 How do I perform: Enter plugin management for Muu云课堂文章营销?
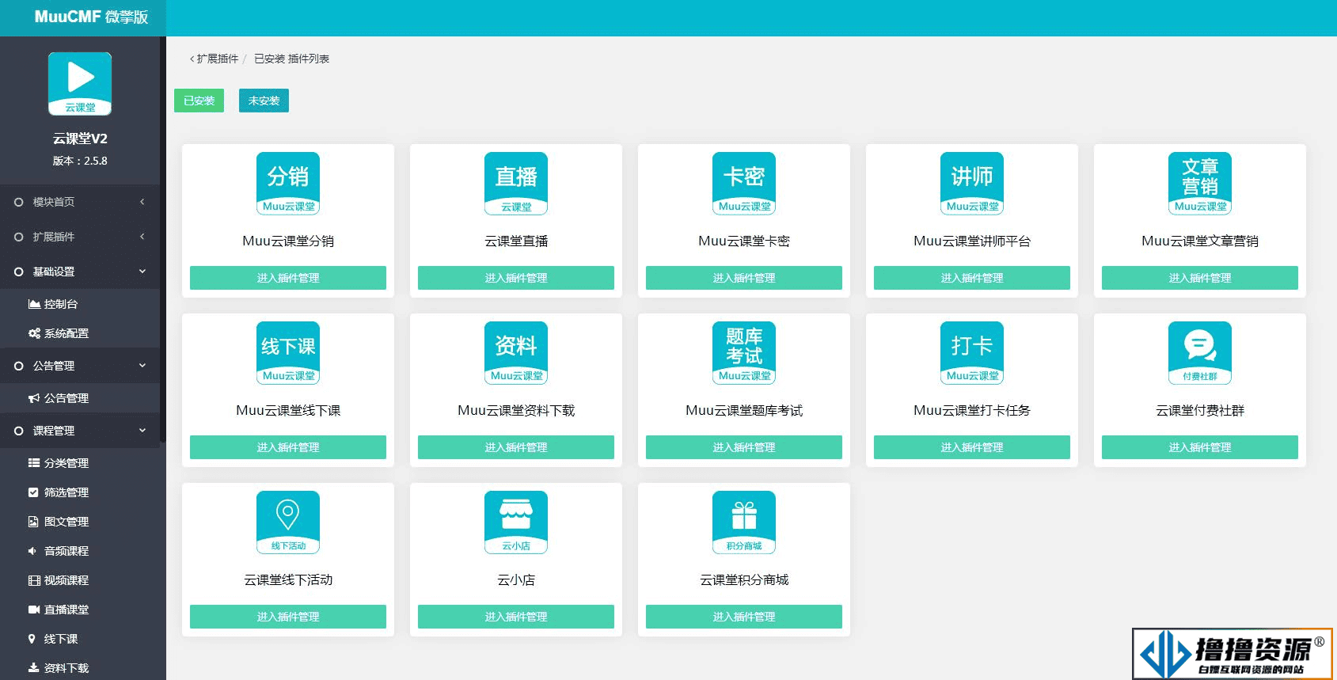(1200, 278)
